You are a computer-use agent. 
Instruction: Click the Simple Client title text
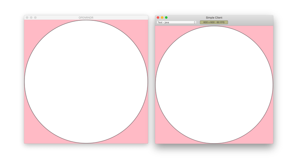(214, 17)
